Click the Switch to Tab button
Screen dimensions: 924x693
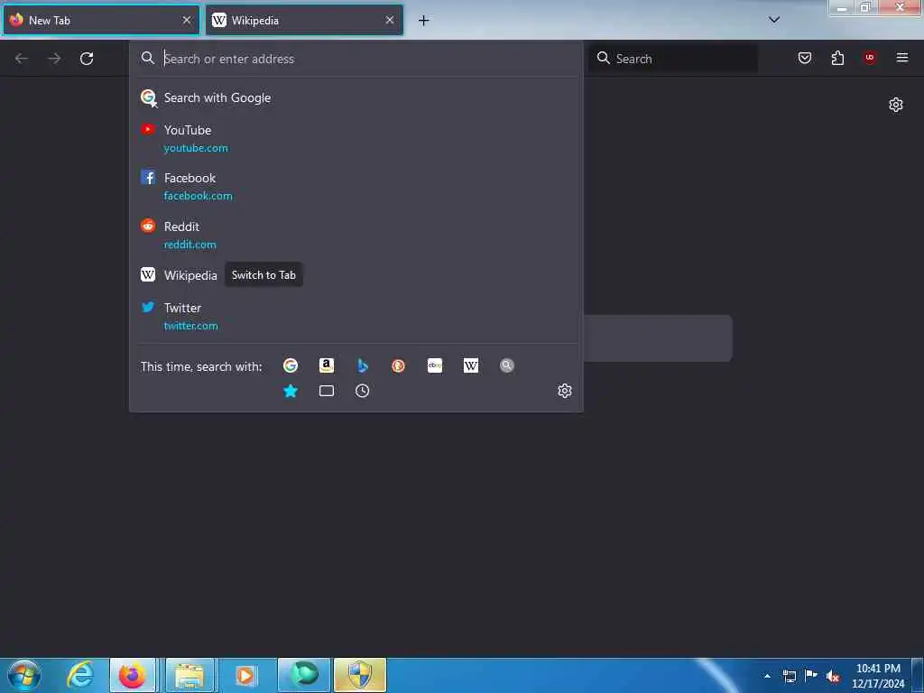click(x=263, y=275)
